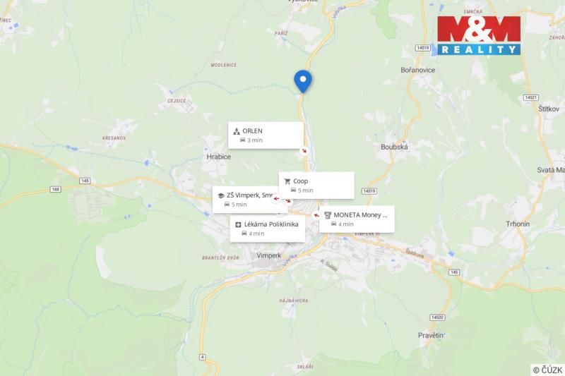Click the red arrow marker left of Coop

(x=276, y=198)
